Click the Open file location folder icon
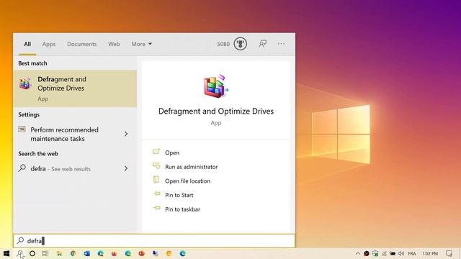The width and height of the screenshot is (461, 259). 156,180
